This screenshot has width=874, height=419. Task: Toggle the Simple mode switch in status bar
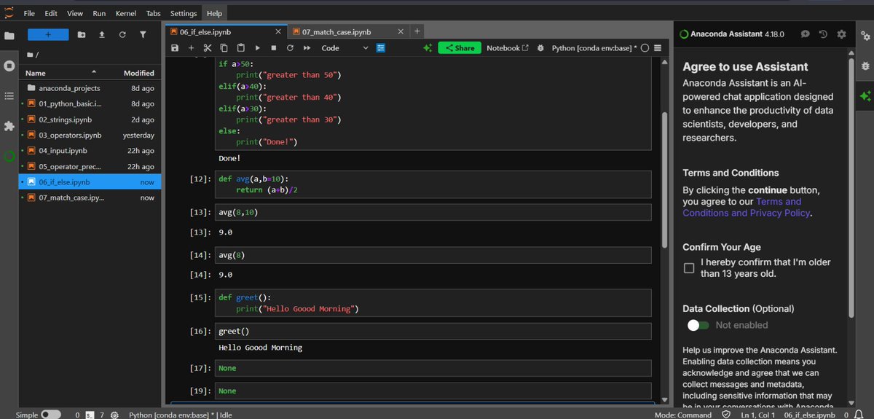click(x=50, y=414)
